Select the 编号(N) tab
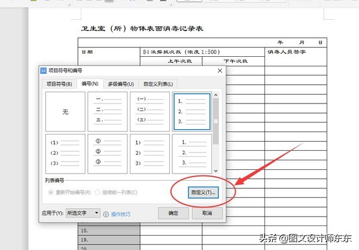Image resolution: width=359 pixels, height=250 pixels. [90, 84]
